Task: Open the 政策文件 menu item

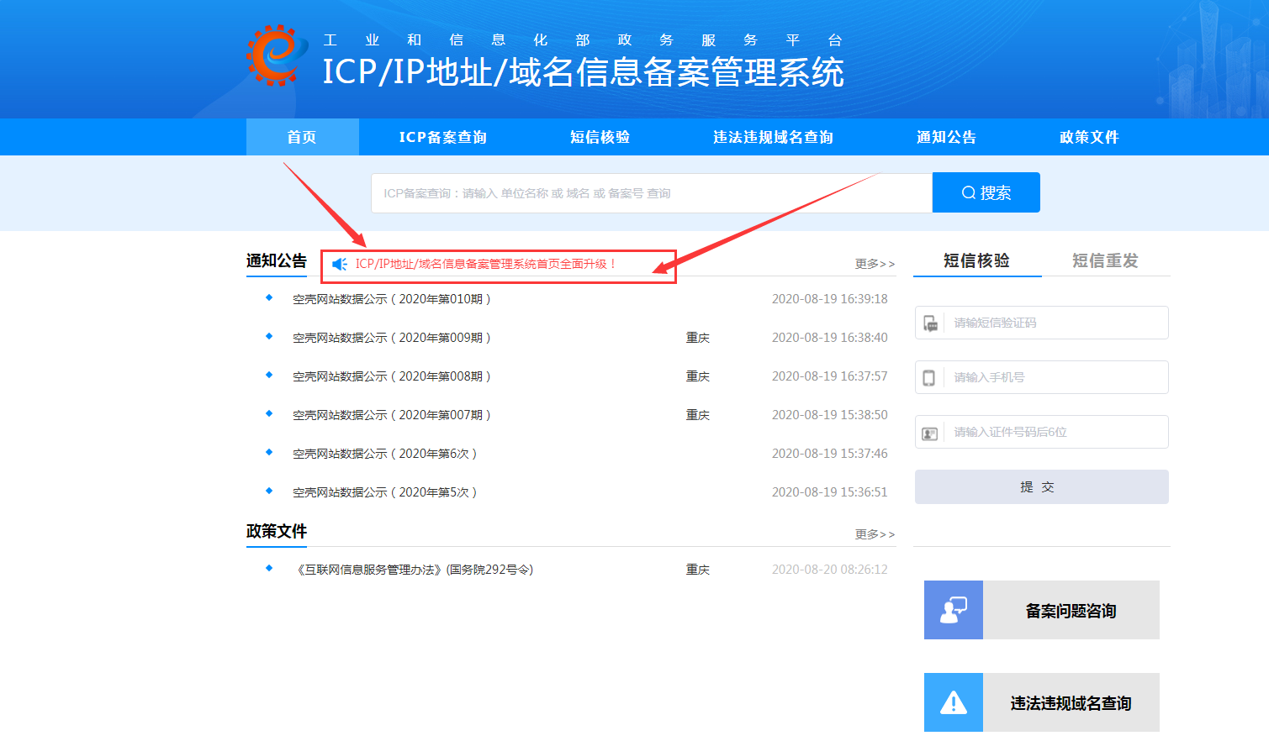Action: [x=1089, y=137]
